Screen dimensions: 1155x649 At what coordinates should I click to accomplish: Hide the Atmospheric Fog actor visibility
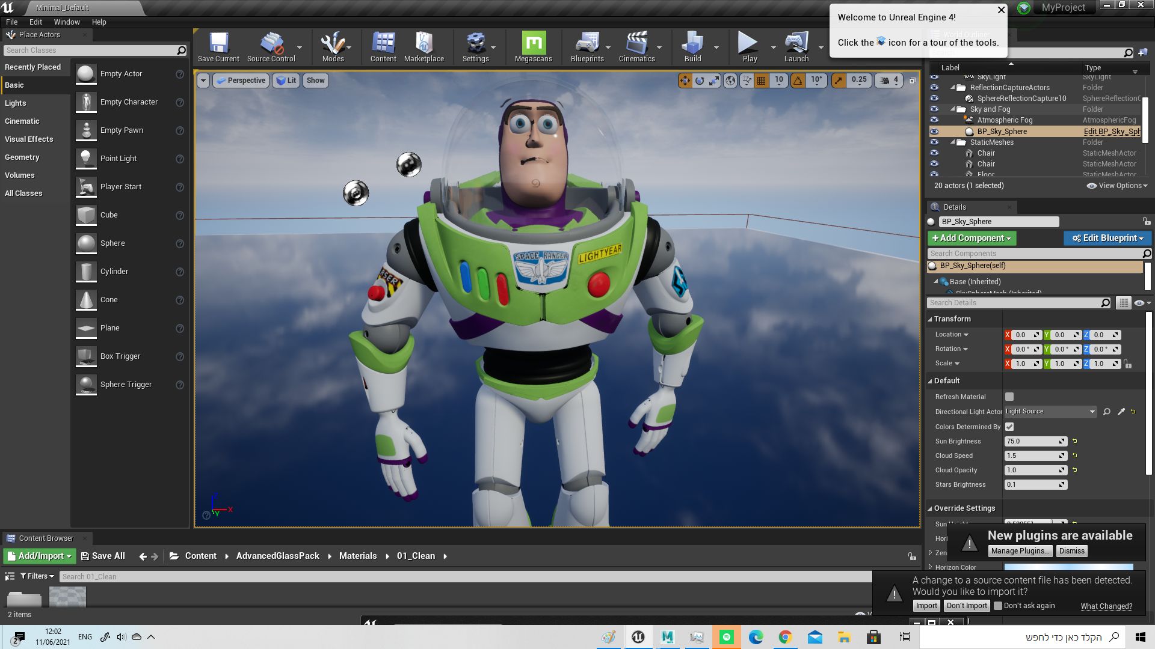pos(934,120)
